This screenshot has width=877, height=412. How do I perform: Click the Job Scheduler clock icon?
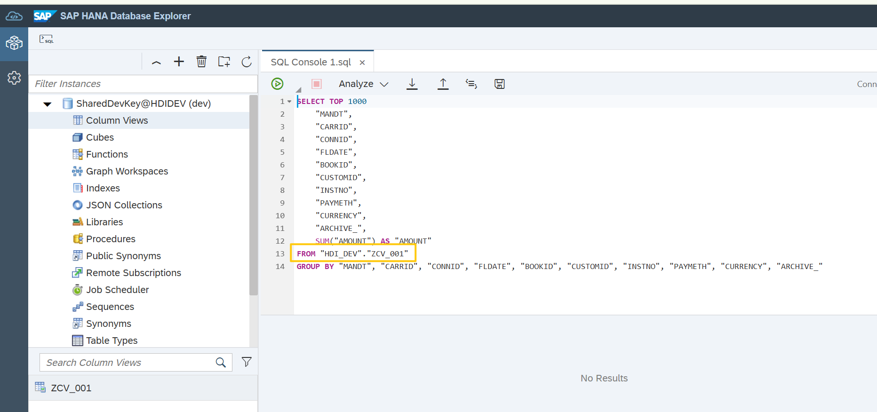tap(78, 290)
